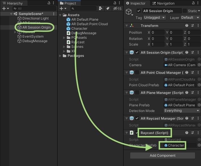Open AR Plane Manager help icon
Screen dimensions: 201x166
click(187, 92)
